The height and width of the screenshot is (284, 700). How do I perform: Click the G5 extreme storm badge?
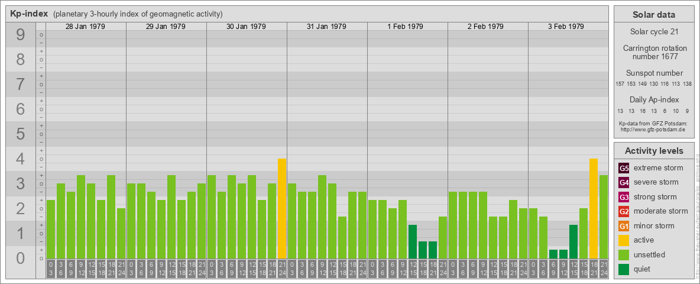[x=624, y=169]
